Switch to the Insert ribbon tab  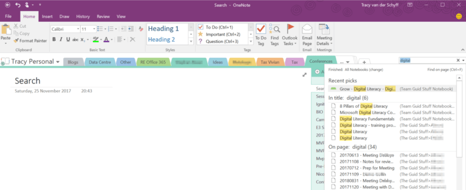[x=47, y=17]
